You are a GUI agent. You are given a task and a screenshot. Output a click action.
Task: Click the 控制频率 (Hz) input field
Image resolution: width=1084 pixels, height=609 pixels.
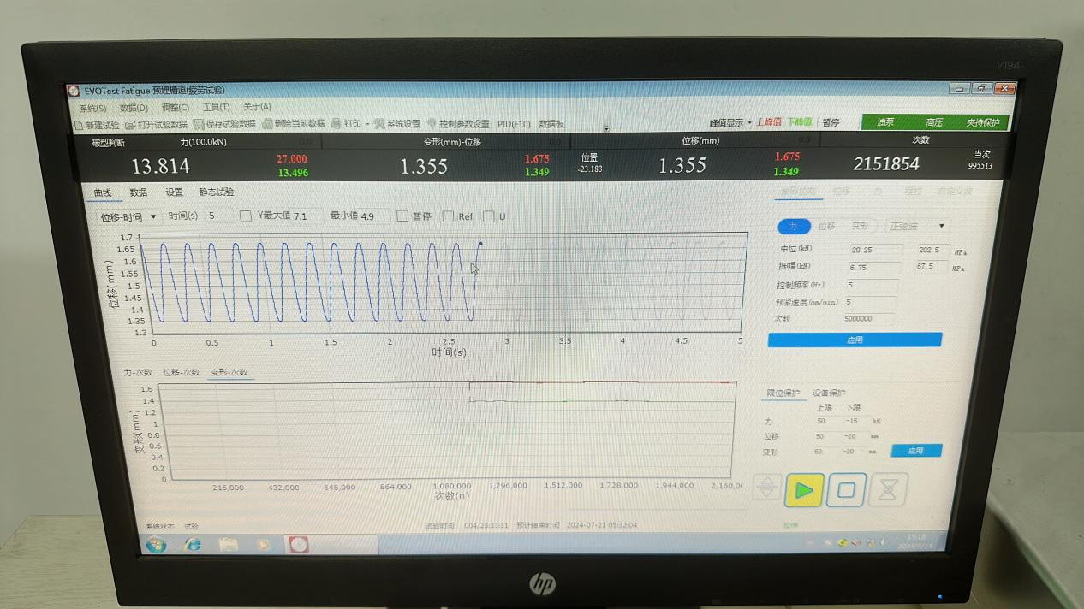pos(873,285)
